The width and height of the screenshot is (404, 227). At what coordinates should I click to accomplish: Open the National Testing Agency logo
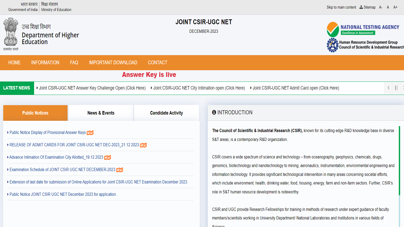click(x=363, y=29)
